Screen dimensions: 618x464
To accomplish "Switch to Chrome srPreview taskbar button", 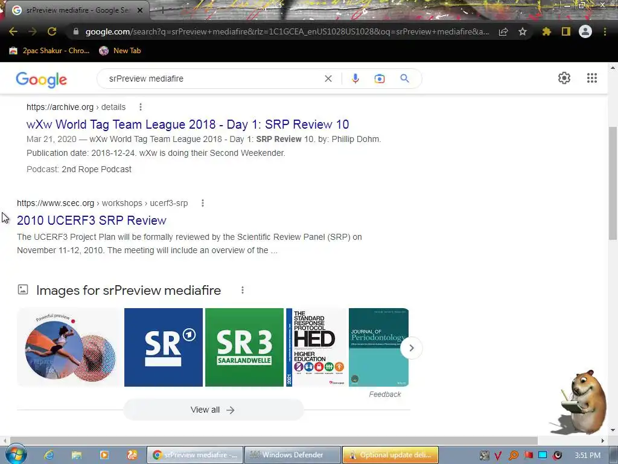I will coord(195,455).
